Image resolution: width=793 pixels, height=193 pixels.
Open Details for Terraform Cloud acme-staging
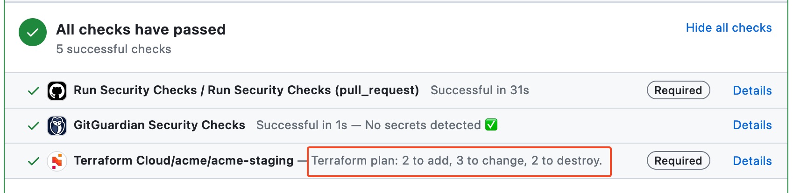[x=752, y=161]
